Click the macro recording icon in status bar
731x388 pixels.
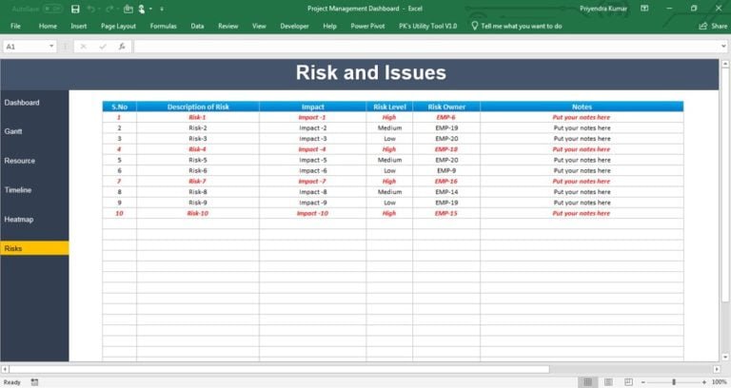click(34, 382)
